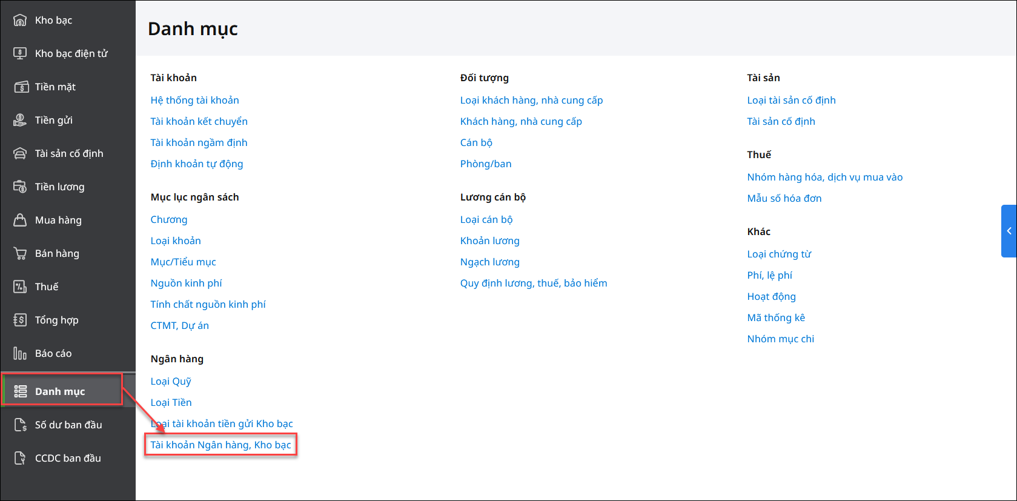
Task: Click Tài khoản ngầm định link
Action: click(x=199, y=142)
